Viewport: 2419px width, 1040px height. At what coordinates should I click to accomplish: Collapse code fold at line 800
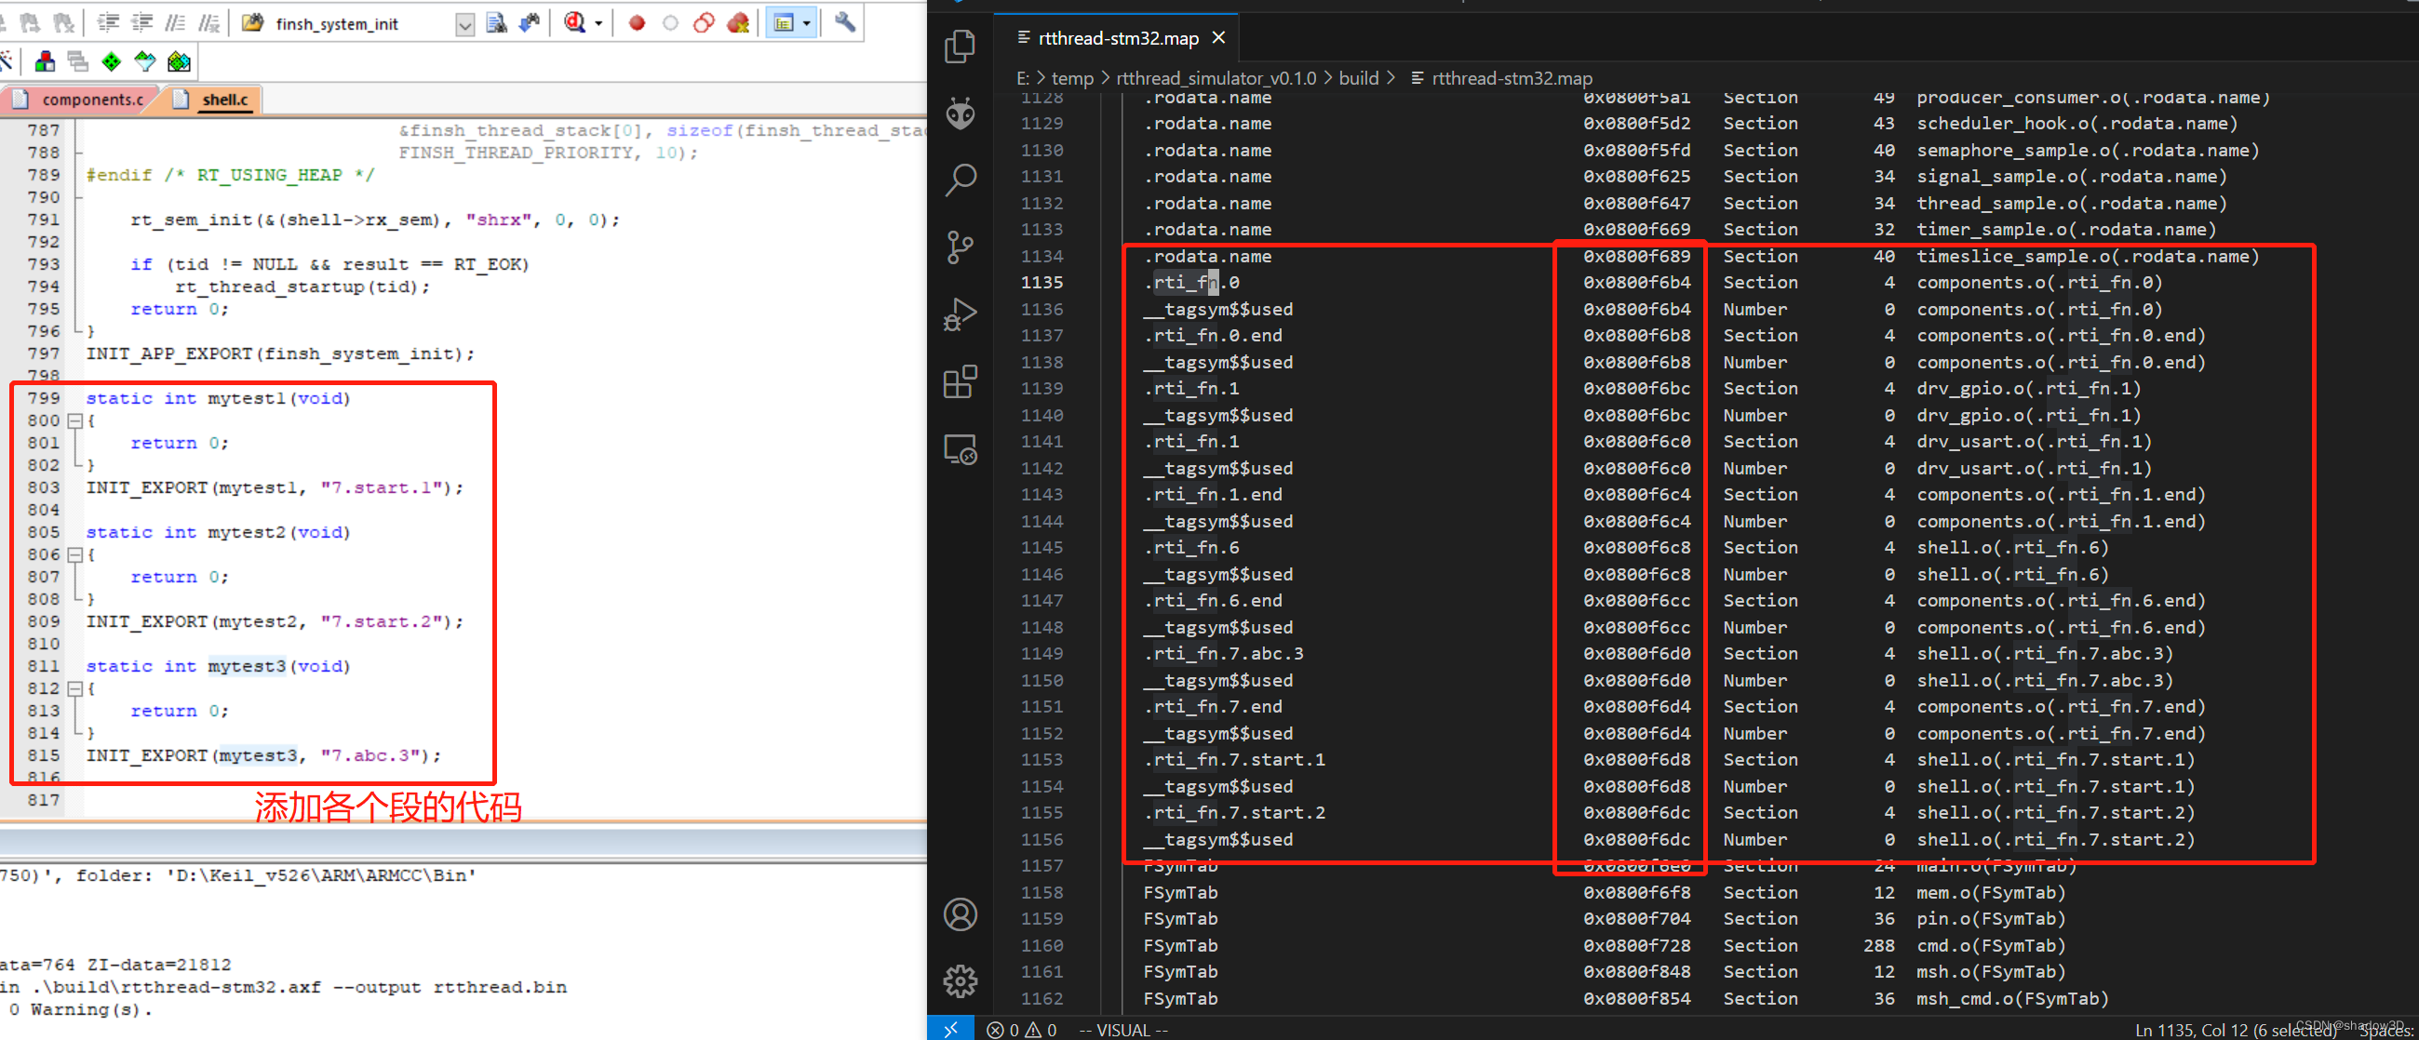coord(75,421)
